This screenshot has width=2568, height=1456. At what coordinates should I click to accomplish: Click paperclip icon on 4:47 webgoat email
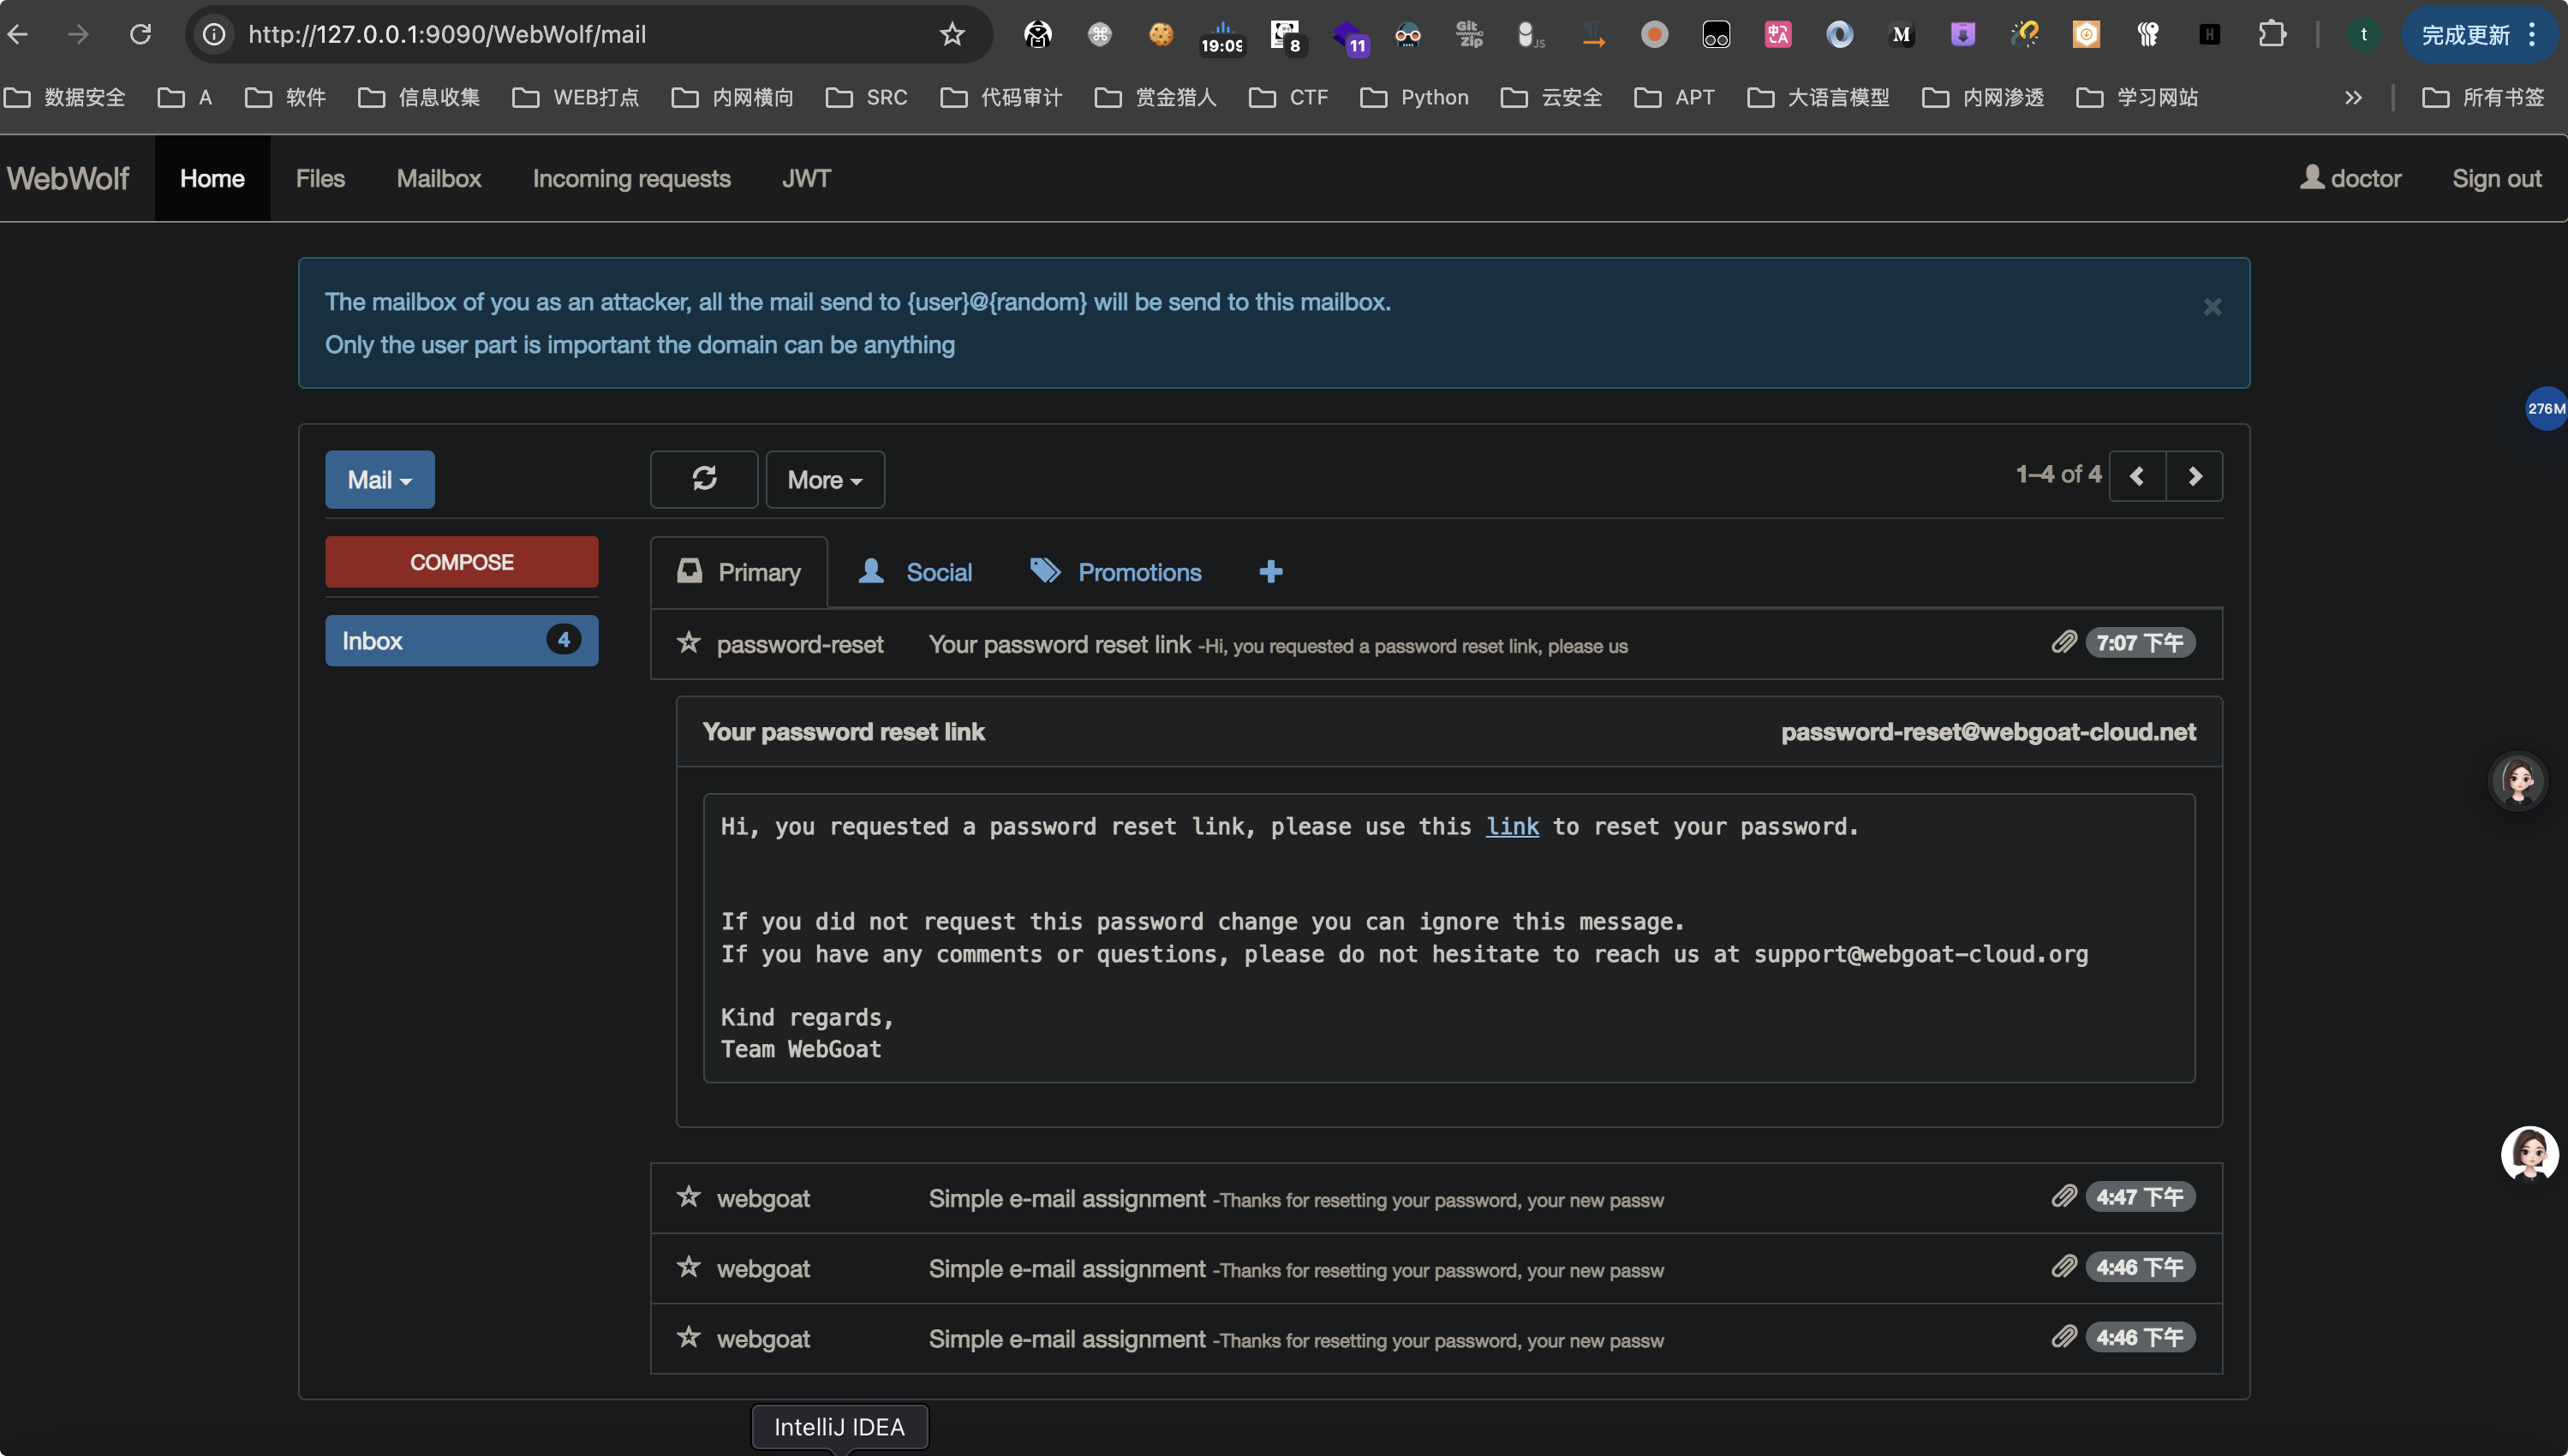tap(2064, 1196)
